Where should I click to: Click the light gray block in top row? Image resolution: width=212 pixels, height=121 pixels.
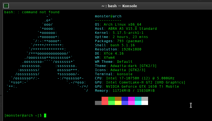point(145,99)
